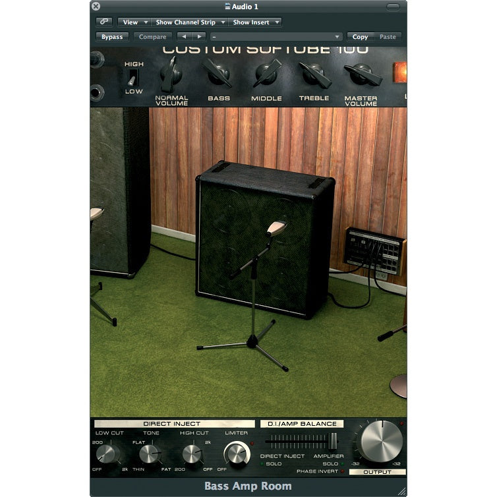Screen dimensions: 497x497
Task: Go to previous preset with left arrow
Action: (184, 37)
